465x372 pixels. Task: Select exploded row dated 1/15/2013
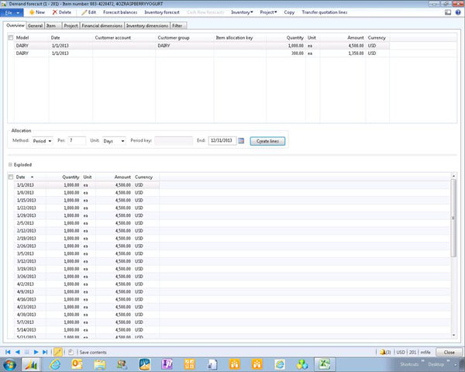(86, 200)
